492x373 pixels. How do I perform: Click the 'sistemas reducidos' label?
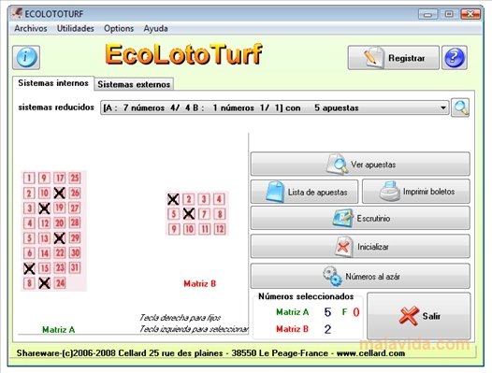pyautogui.click(x=56, y=108)
